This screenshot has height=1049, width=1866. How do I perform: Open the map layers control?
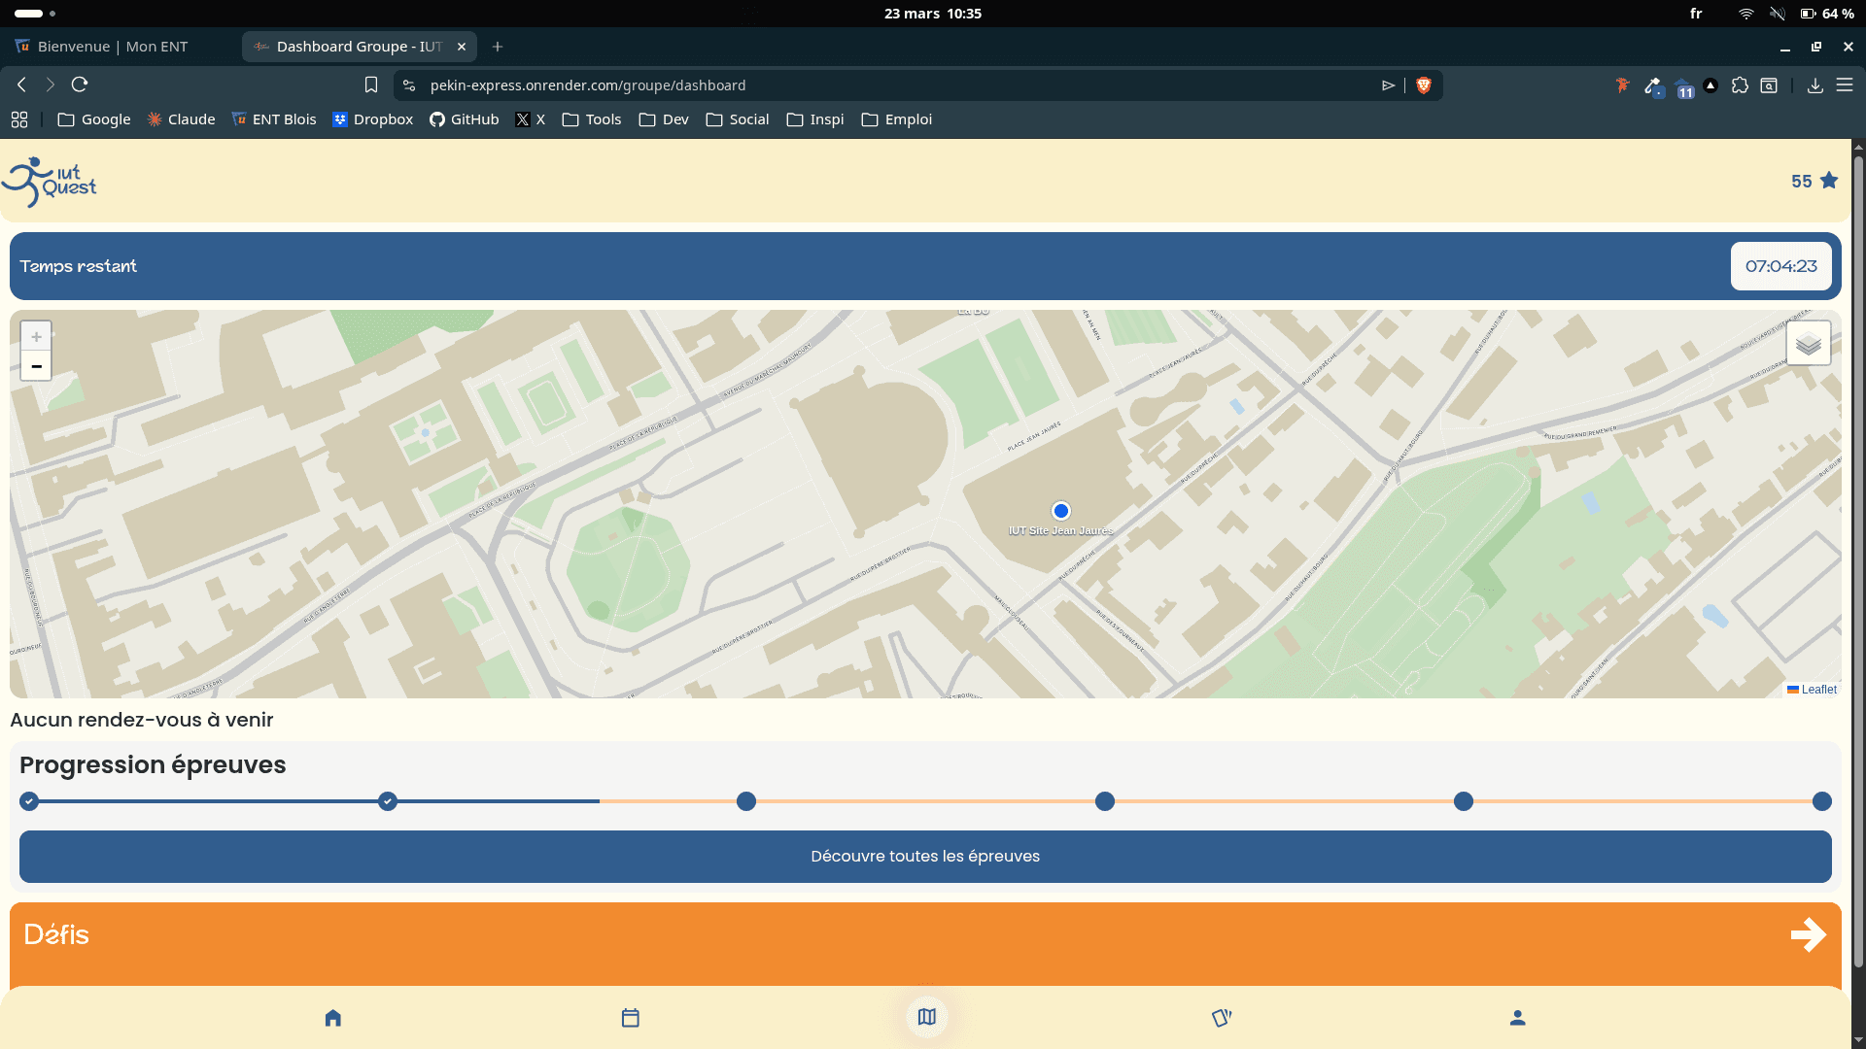click(1808, 344)
